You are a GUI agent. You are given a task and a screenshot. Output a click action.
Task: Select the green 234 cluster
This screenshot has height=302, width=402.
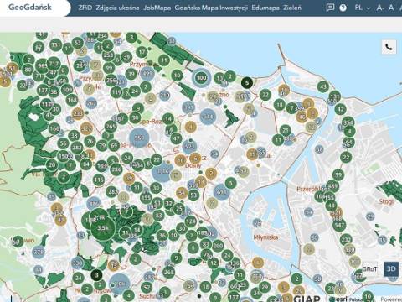(102, 36)
